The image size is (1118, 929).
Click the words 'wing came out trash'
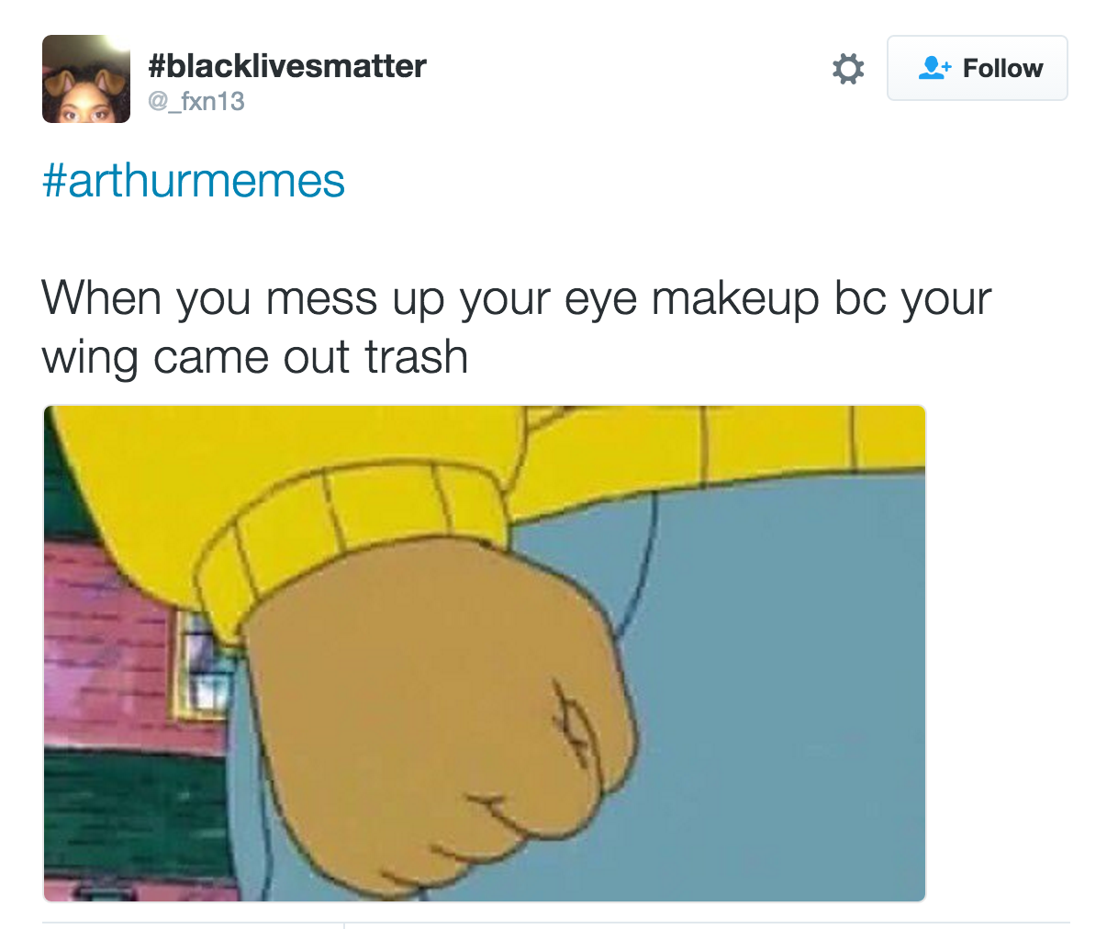click(x=255, y=357)
